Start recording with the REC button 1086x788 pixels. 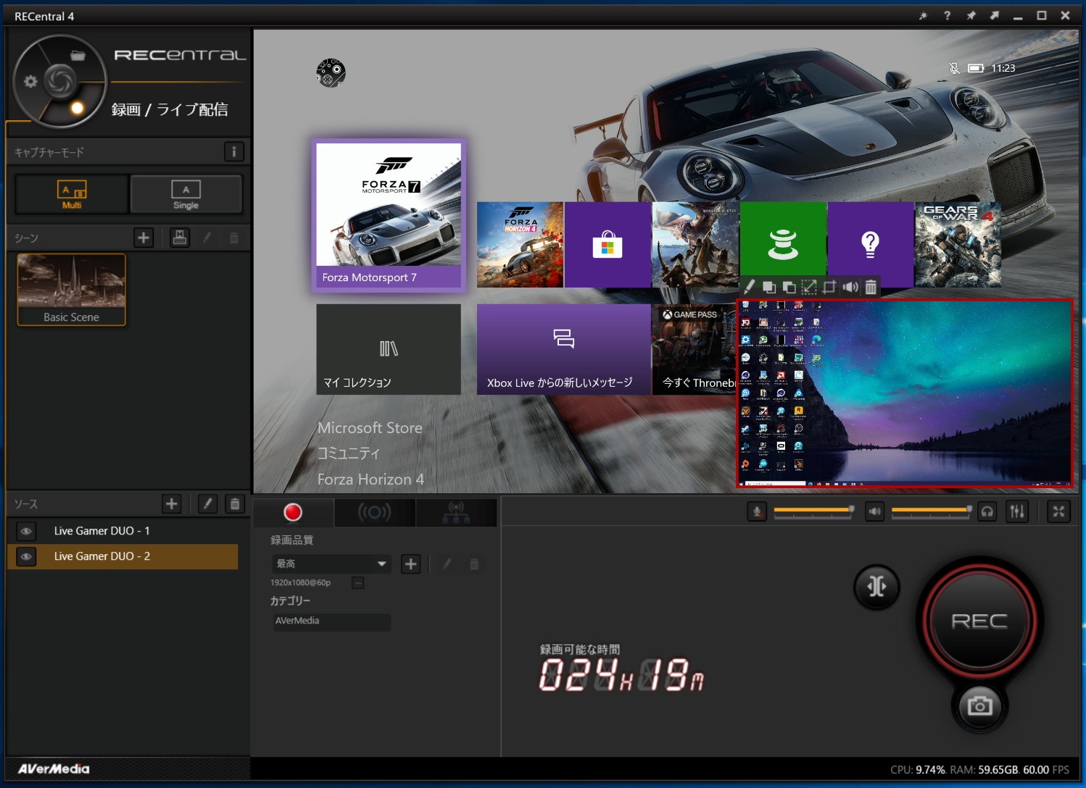pos(979,621)
